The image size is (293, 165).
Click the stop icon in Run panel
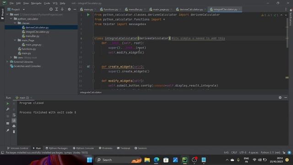pos(8,116)
